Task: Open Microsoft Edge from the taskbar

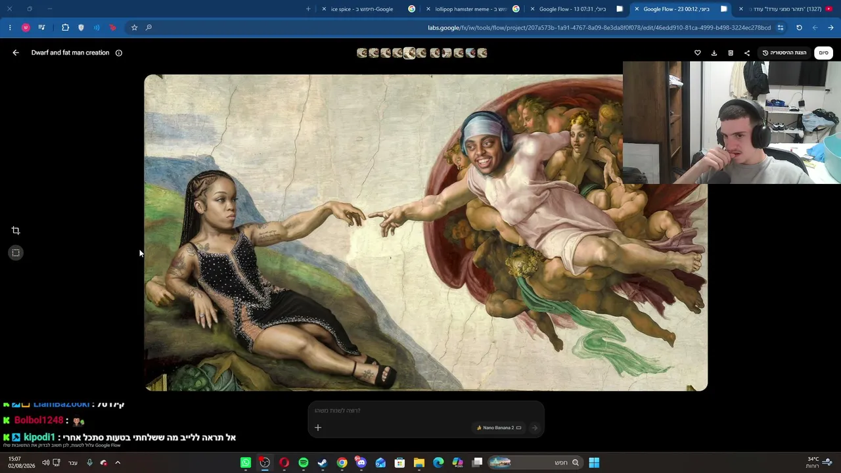Action: point(438,462)
